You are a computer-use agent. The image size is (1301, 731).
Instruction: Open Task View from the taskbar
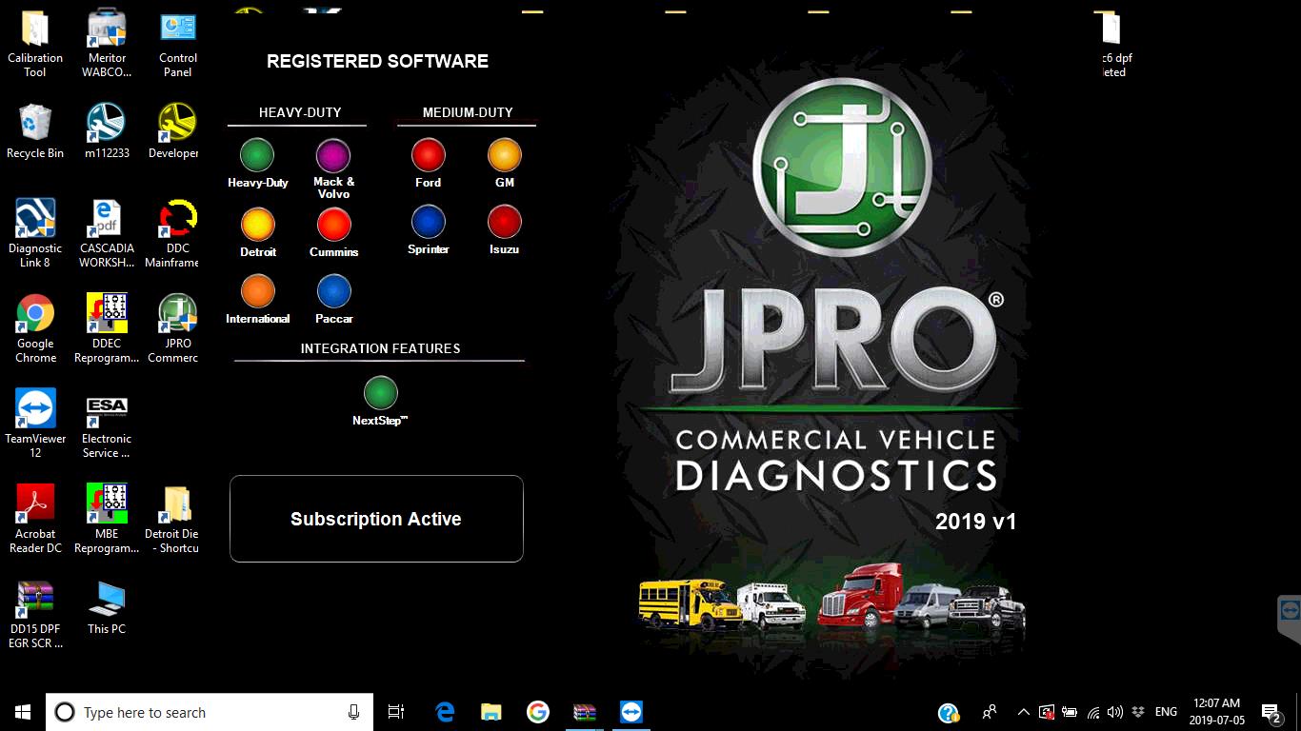396,712
